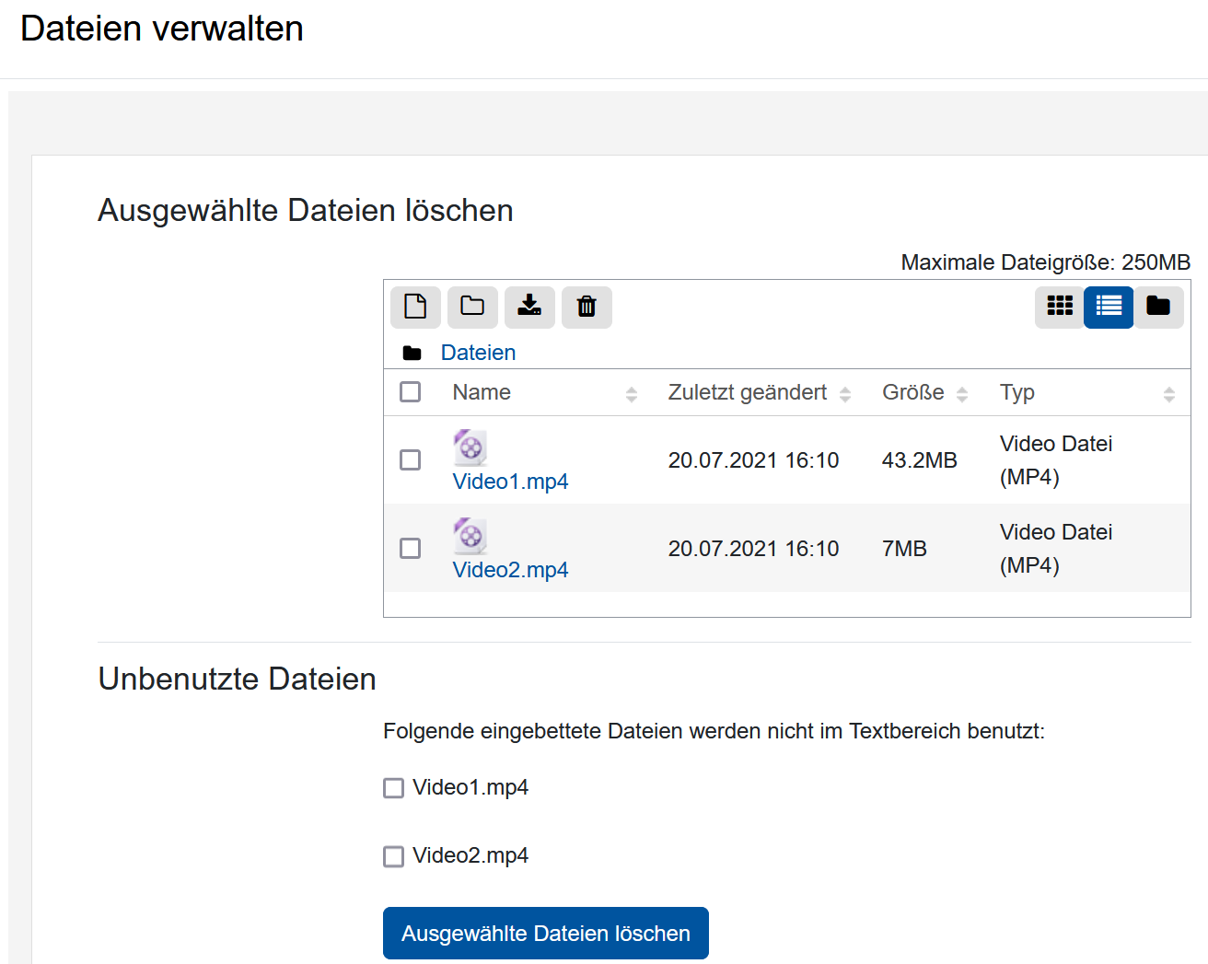Screen dimensions: 1208x964
Task: Click the create folder icon
Action: click(x=472, y=307)
